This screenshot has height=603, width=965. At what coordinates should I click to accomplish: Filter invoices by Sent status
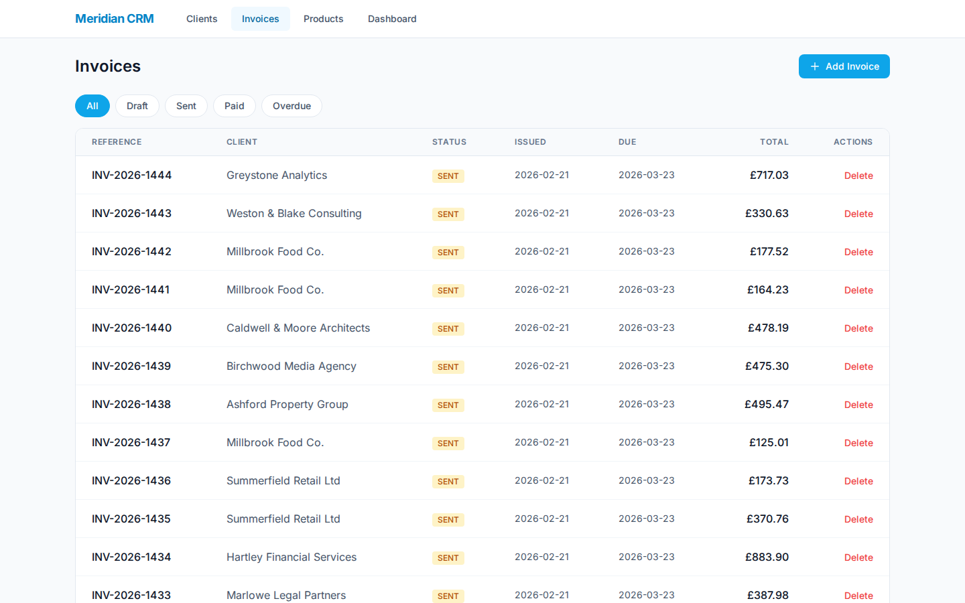point(186,106)
